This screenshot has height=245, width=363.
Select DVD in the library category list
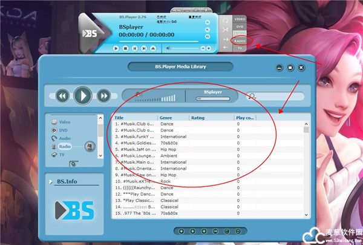(63, 130)
